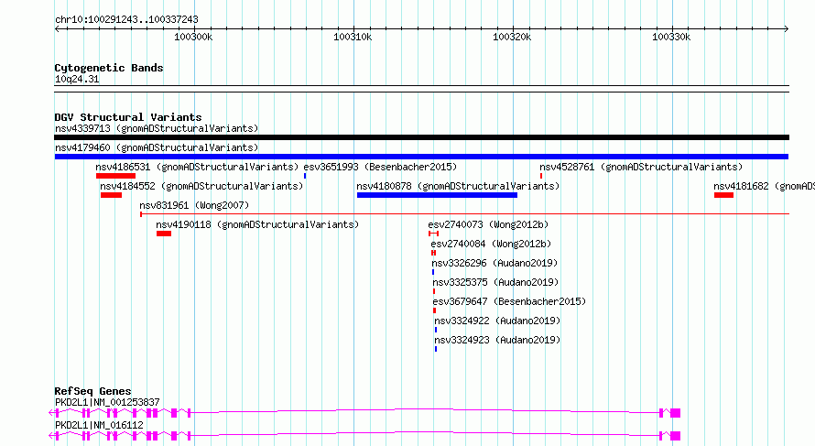The height and width of the screenshot is (446, 815).
Task: Open nsv4186531 variant label
Action: (197, 167)
